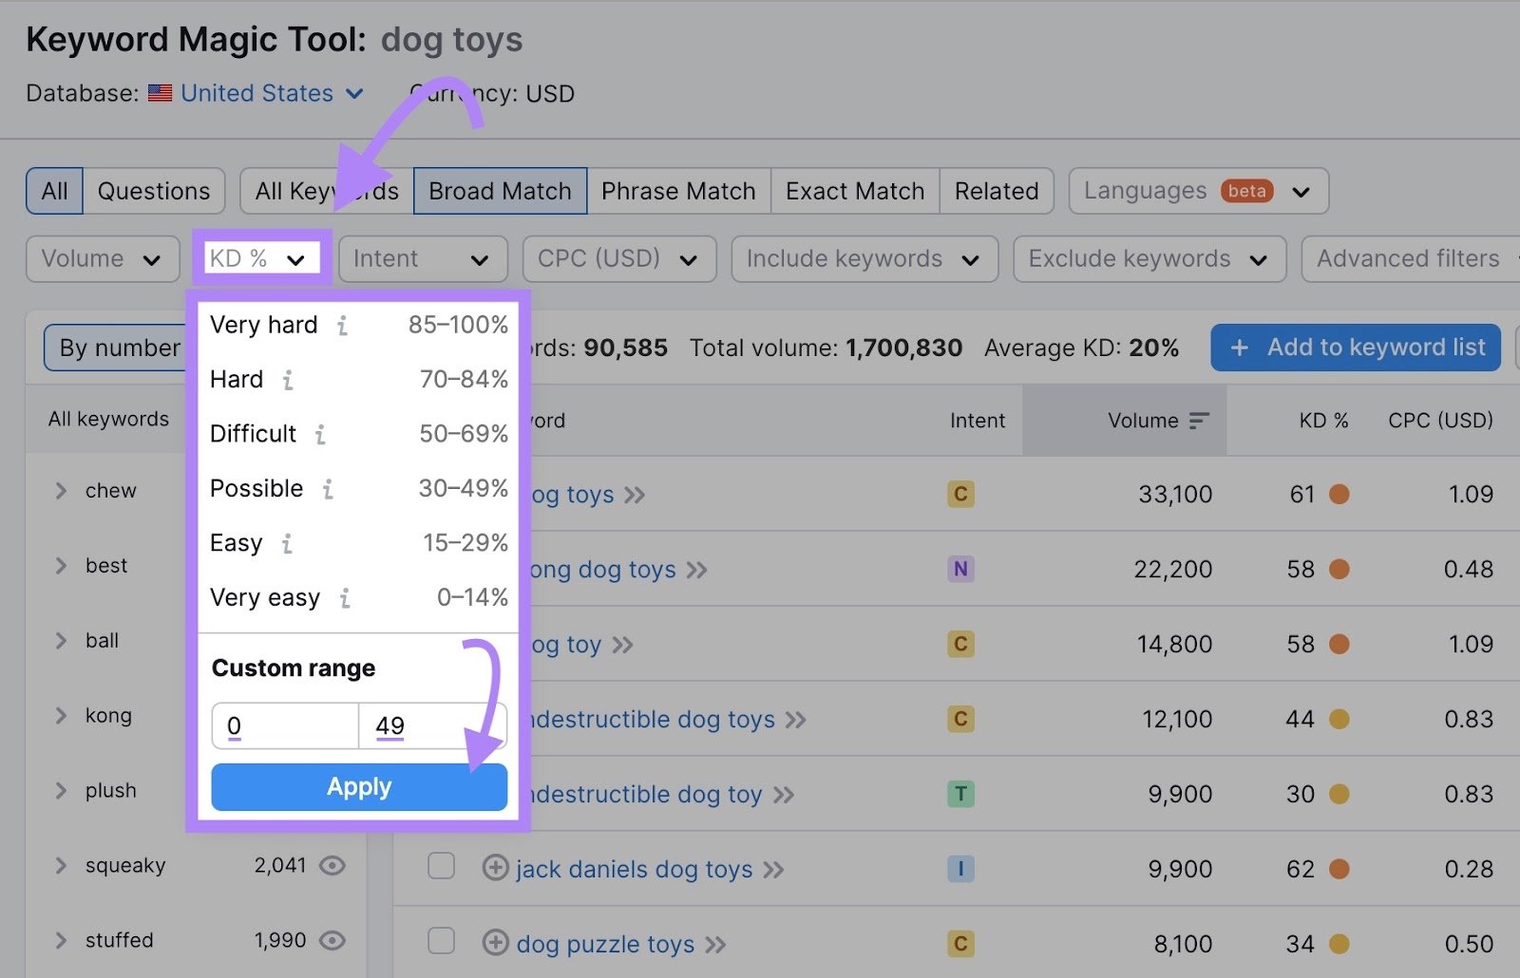This screenshot has width=1520, height=978.
Task: Select the Questions tab
Action: pos(153,190)
